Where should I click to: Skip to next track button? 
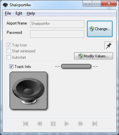tap(95, 124)
